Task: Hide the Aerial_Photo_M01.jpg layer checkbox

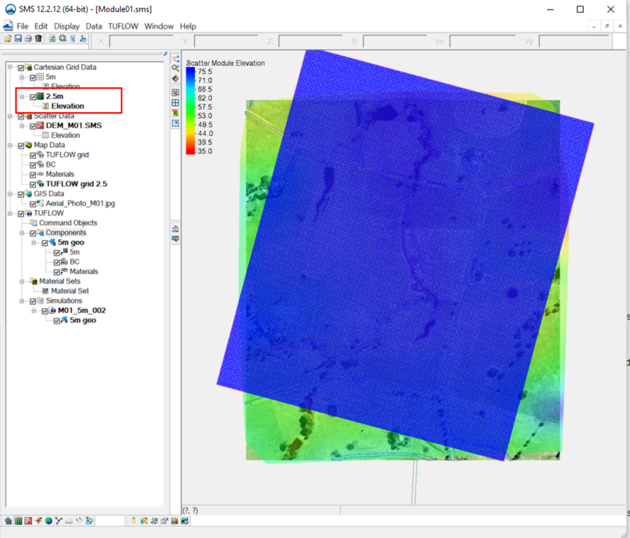Action: coord(32,204)
